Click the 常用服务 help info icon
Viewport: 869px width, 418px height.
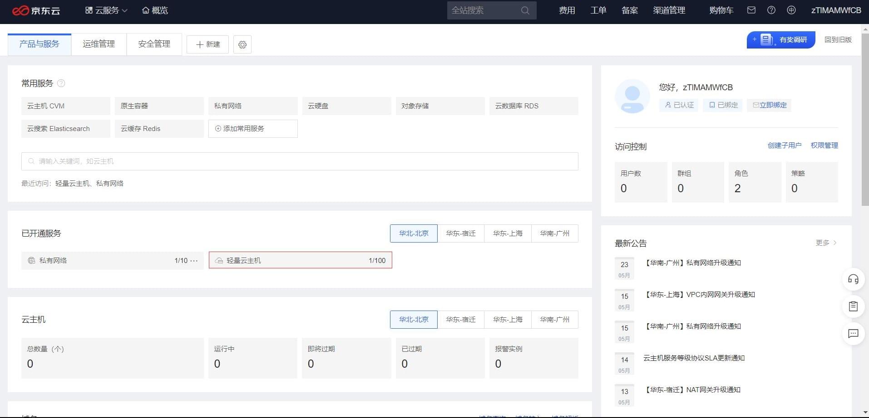pyautogui.click(x=61, y=83)
